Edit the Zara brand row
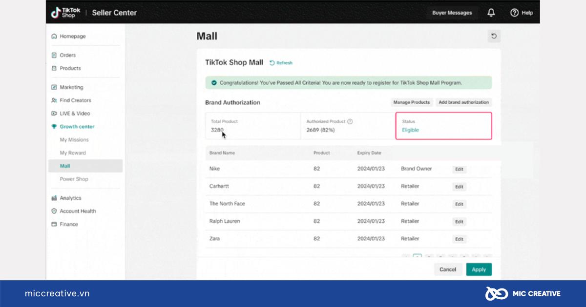586x307 pixels. (459, 239)
